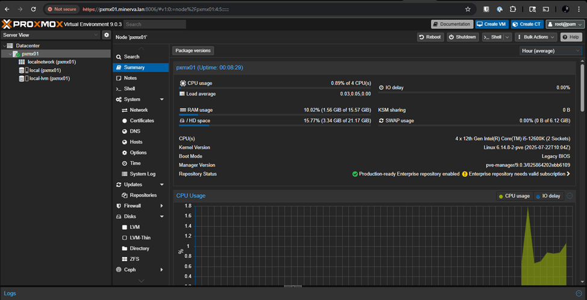Bookmark page with the star icon
This screenshot has width=587, height=300.
click(468, 10)
